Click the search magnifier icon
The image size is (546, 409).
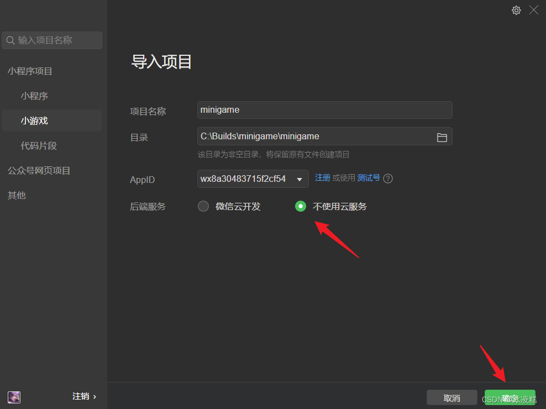point(11,40)
